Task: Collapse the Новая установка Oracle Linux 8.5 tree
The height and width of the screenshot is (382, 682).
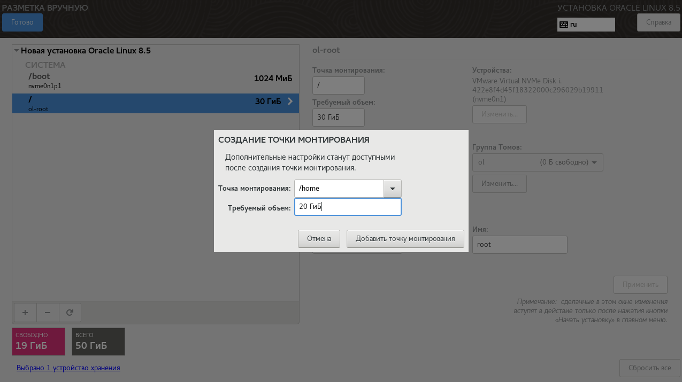Action: click(x=17, y=51)
